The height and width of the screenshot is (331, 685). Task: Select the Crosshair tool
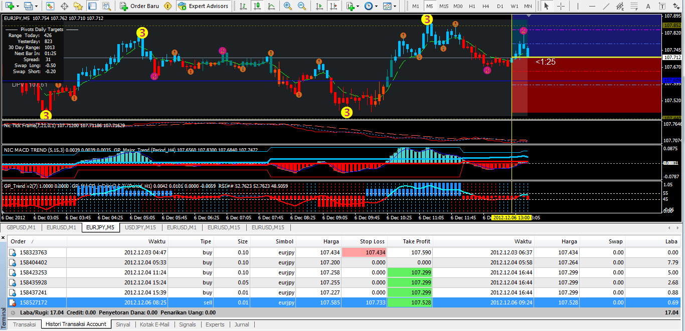pyautogui.click(x=560, y=6)
